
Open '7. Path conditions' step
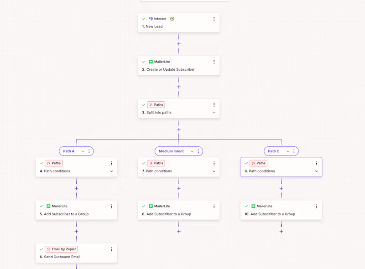coord(179,167)
